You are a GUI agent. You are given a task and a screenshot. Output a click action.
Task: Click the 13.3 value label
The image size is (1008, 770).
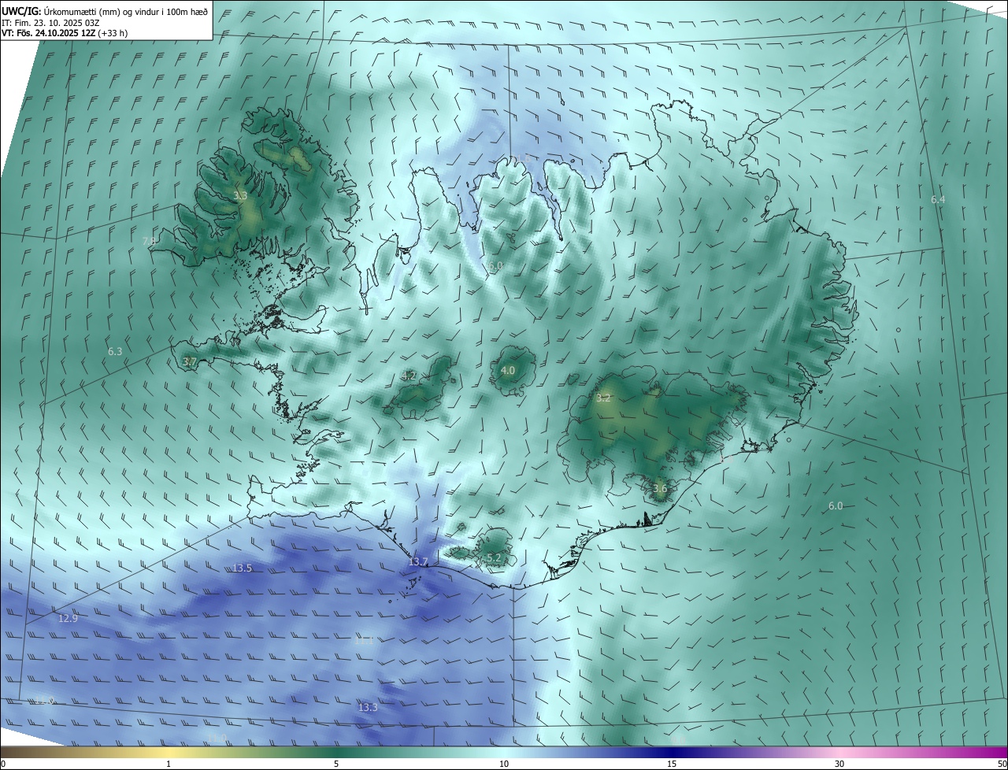point(368,708)
